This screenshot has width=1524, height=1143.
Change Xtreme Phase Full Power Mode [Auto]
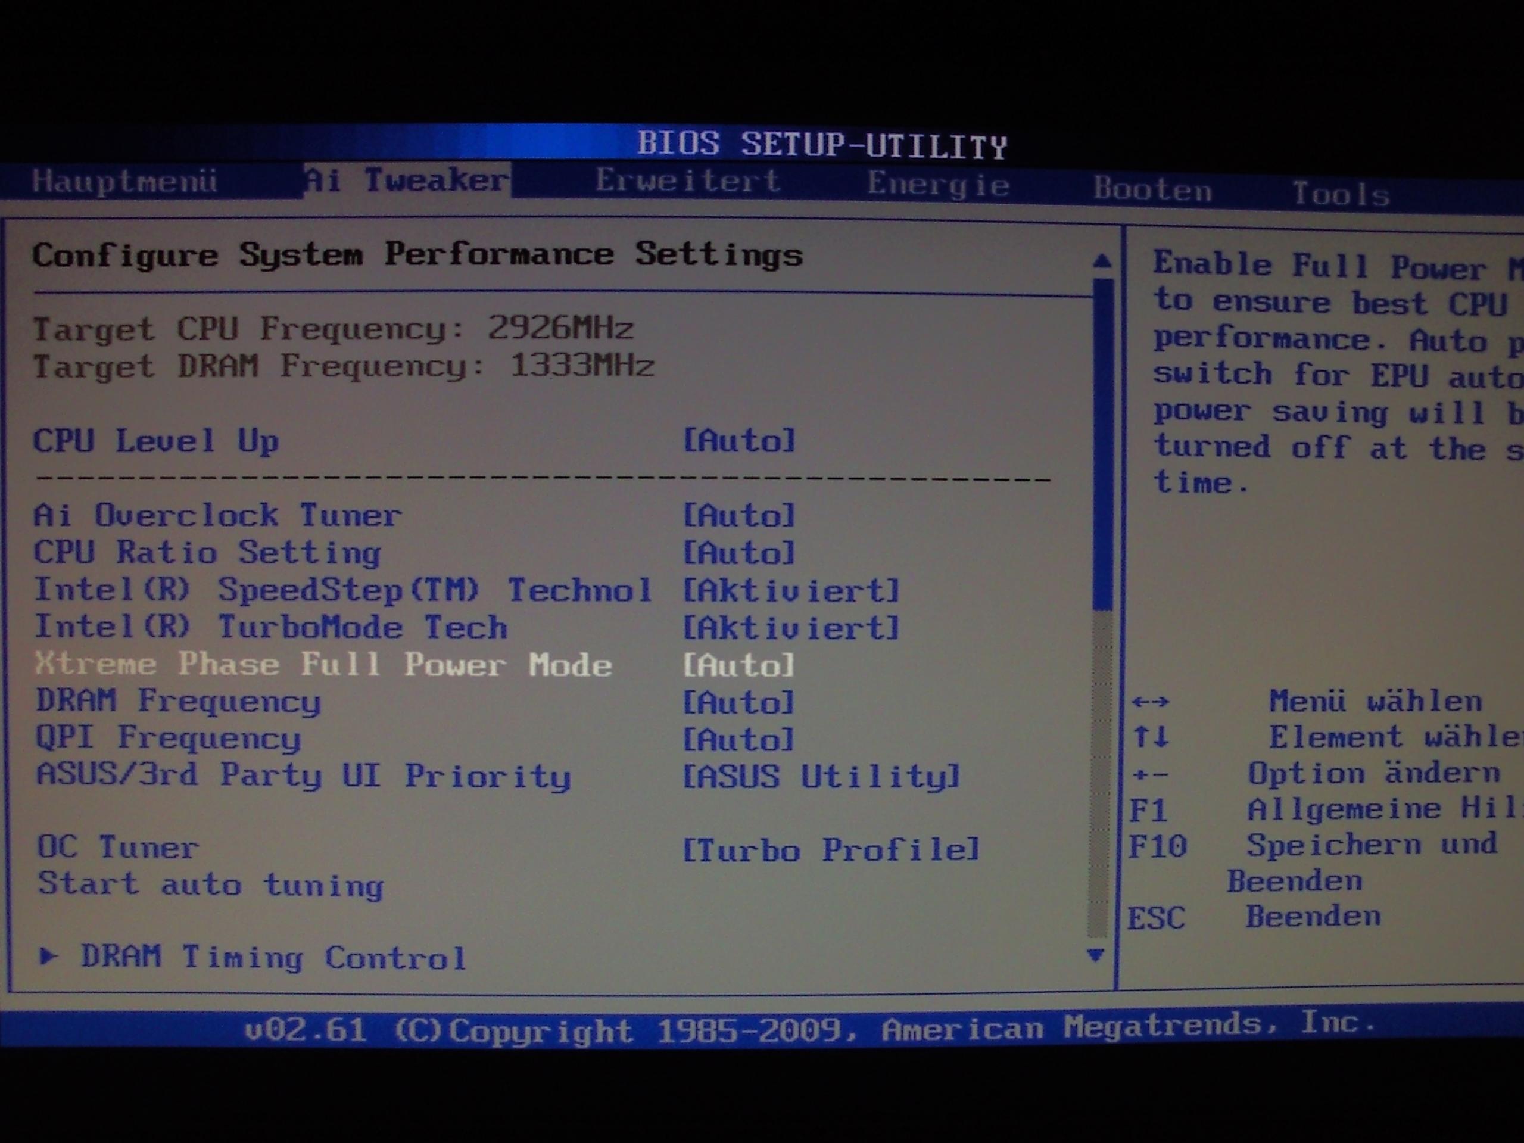coord(738,665)
